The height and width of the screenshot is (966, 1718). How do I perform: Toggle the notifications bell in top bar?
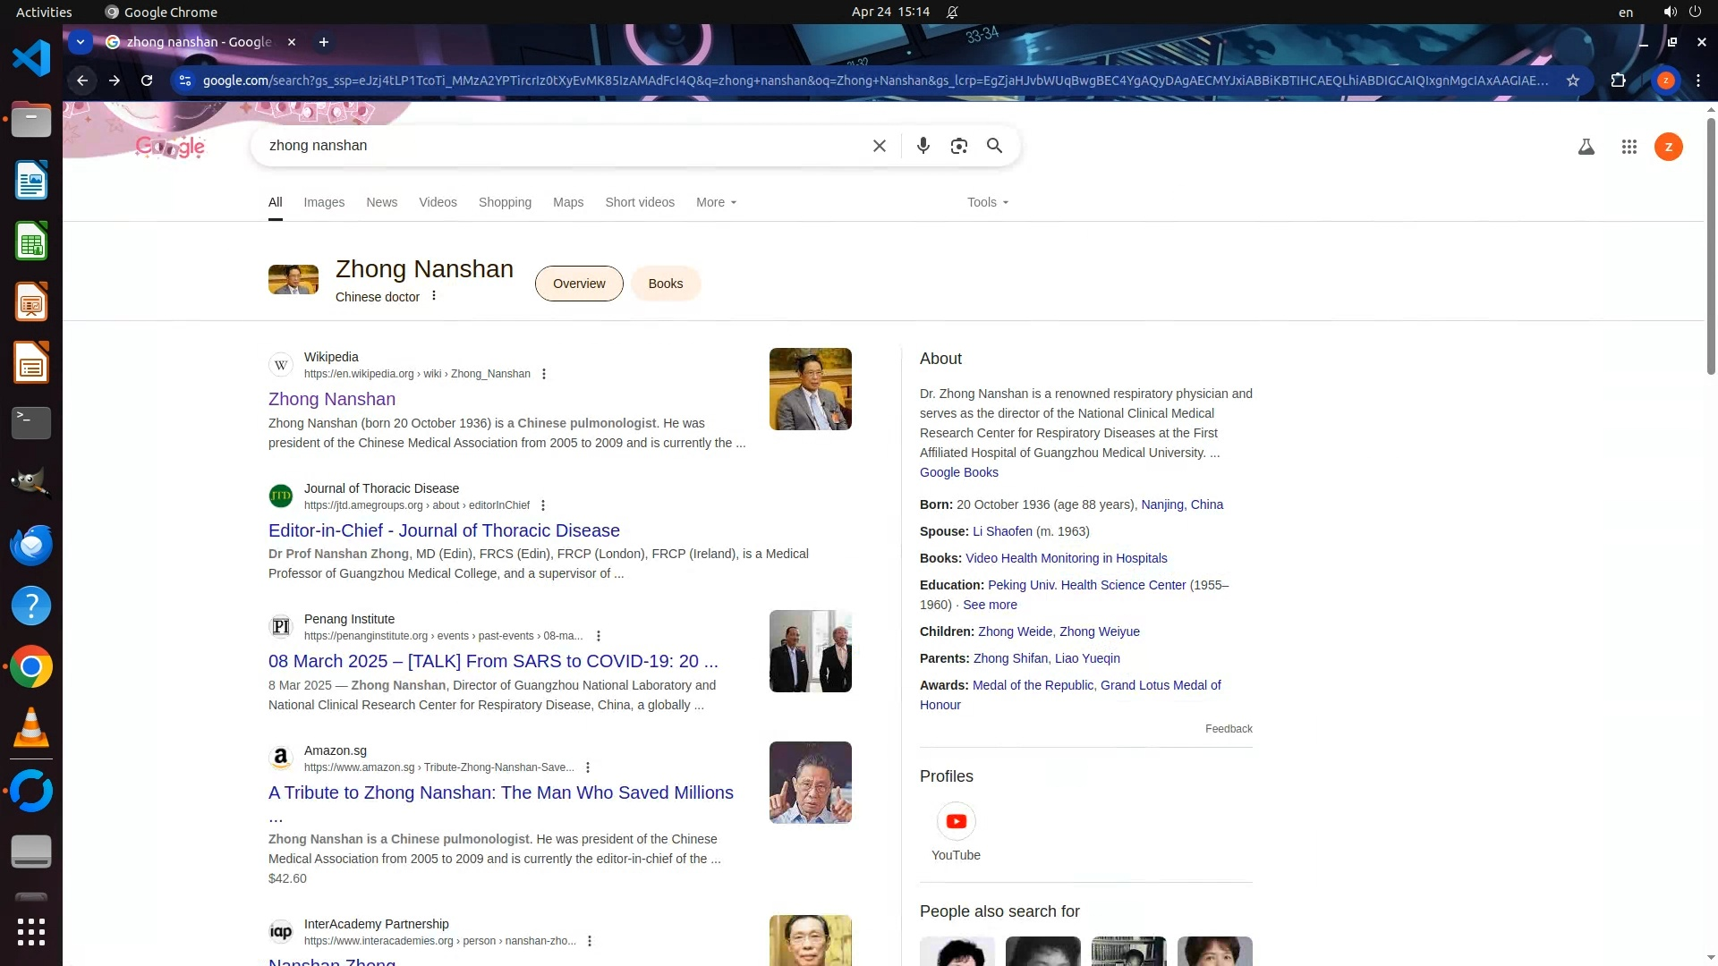(952, 13)
